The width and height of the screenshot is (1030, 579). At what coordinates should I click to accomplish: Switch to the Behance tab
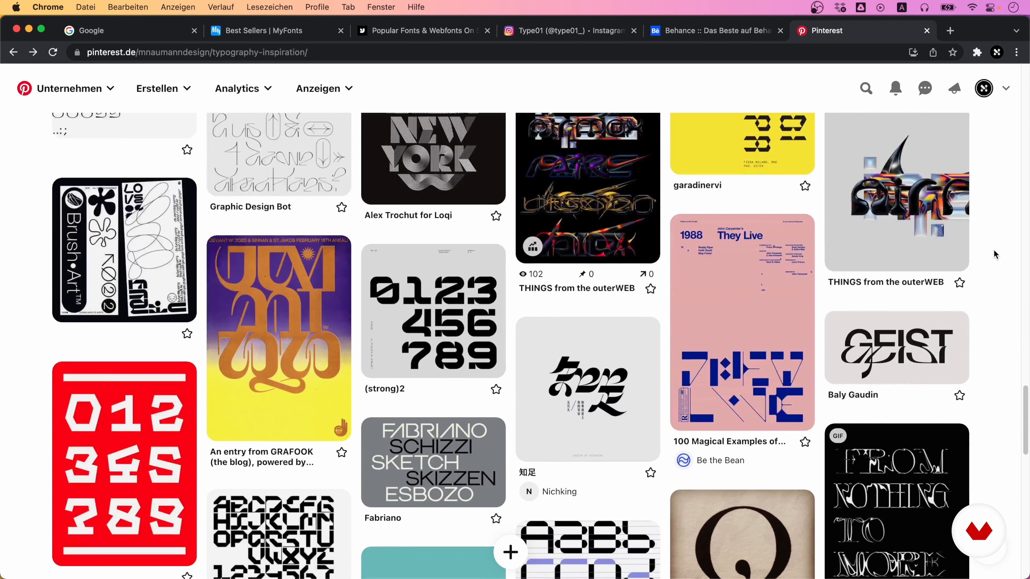click(x=716, y=31)
